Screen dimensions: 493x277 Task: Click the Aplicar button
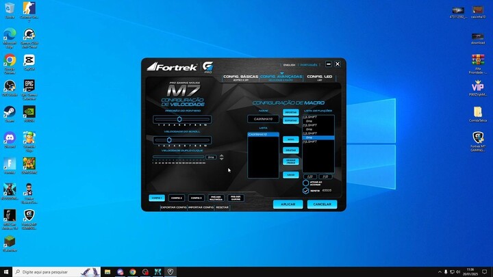pos(288,205)
